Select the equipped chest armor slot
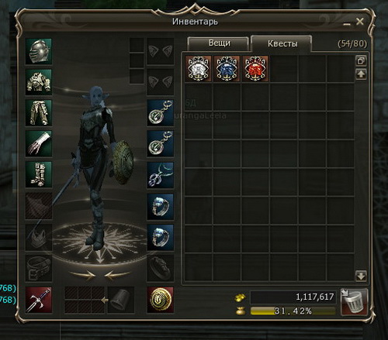388x340 pixels. pos(39,82)
